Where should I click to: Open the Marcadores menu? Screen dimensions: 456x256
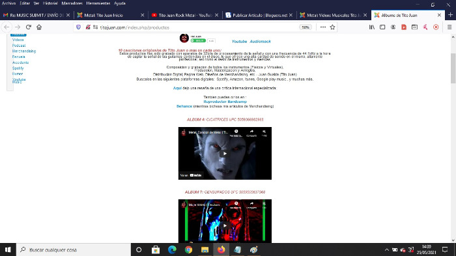(72, 3)
